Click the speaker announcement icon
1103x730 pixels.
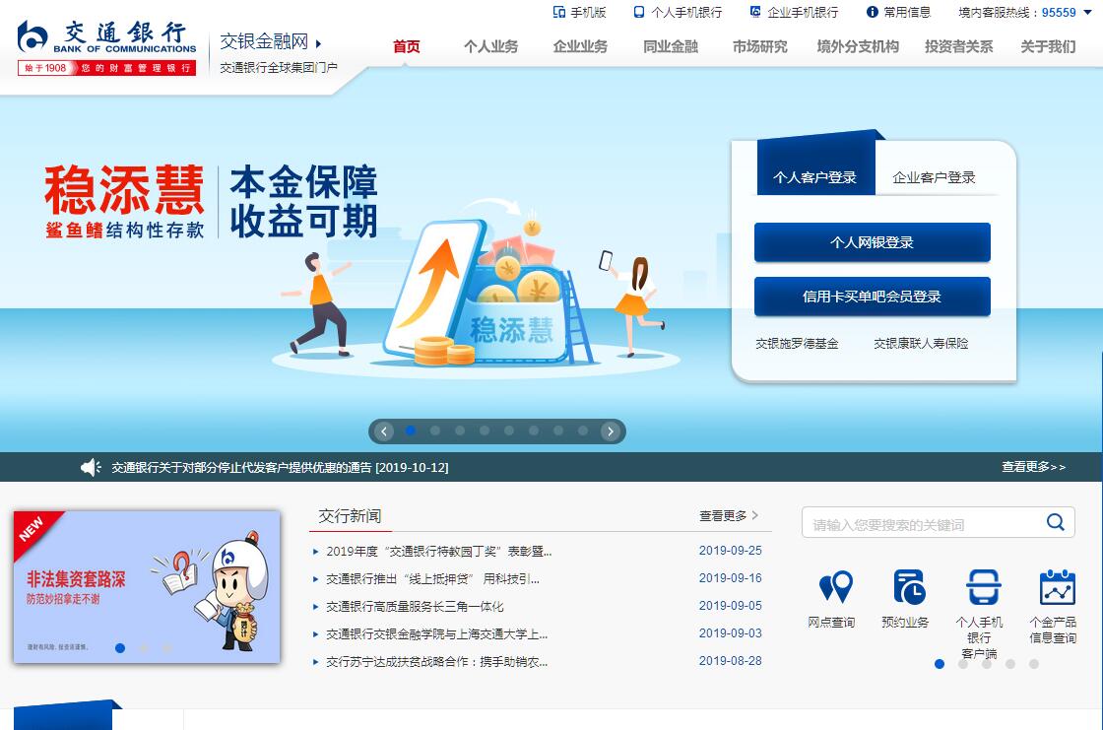tap(91, 467)
